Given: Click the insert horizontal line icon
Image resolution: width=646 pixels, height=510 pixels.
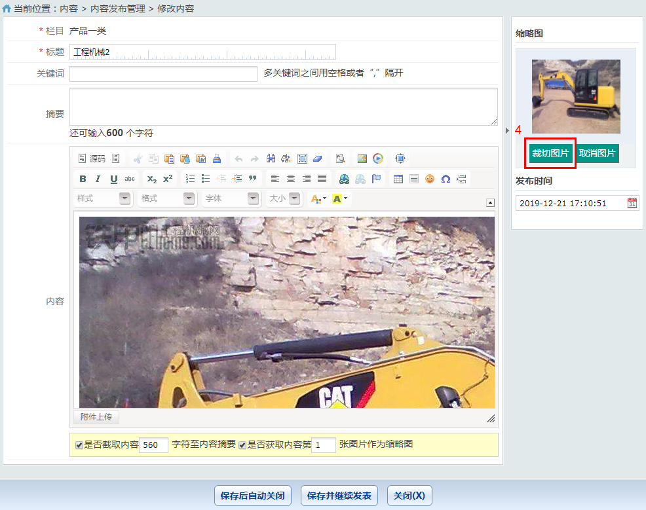Looking at the screenshot, I should (x=414, y=179).
